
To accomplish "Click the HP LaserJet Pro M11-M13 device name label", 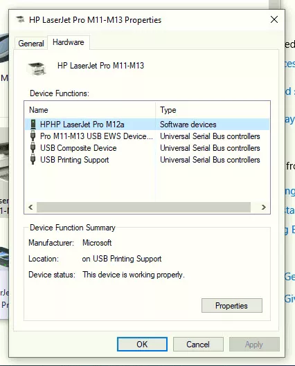I will (x=100, y=66).
